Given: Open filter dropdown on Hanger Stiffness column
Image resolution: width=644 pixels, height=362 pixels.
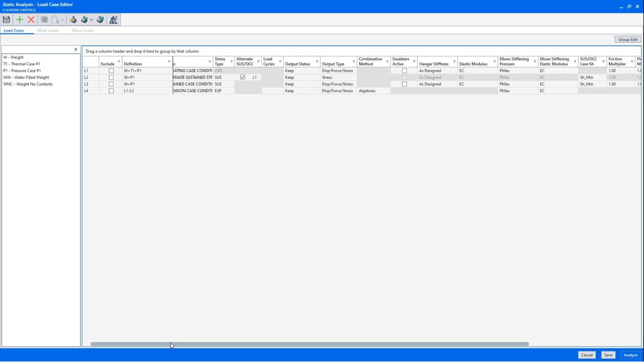Looking at the screenshot, I should pos(454,62).
